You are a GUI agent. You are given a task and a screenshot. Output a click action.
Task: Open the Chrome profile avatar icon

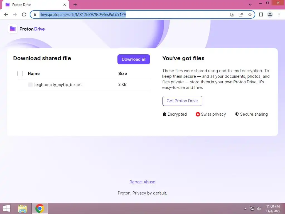click(270, 14)
